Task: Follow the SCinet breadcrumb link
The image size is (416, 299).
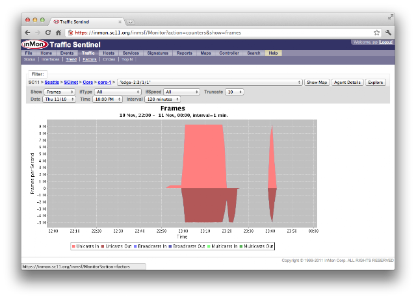Action: [x=71, y=83]
